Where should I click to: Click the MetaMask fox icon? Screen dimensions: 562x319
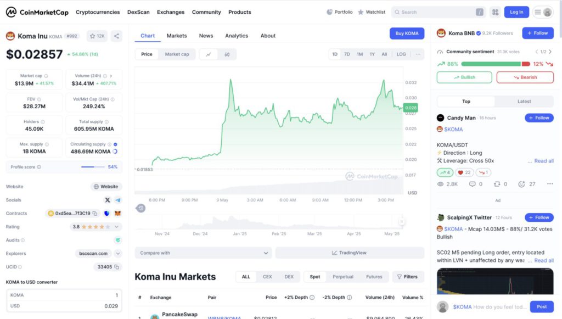[x=117, y=214]
